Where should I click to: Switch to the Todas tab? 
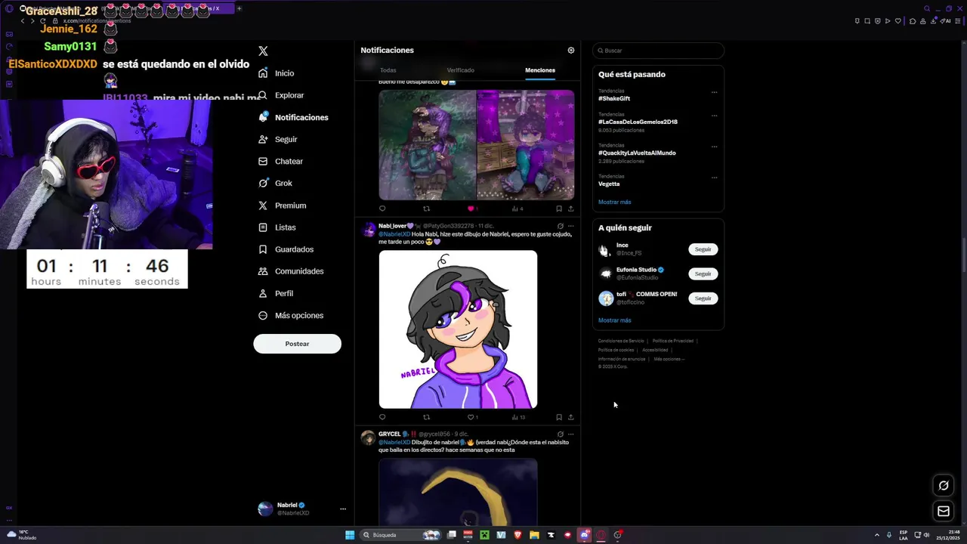[388, 70]
